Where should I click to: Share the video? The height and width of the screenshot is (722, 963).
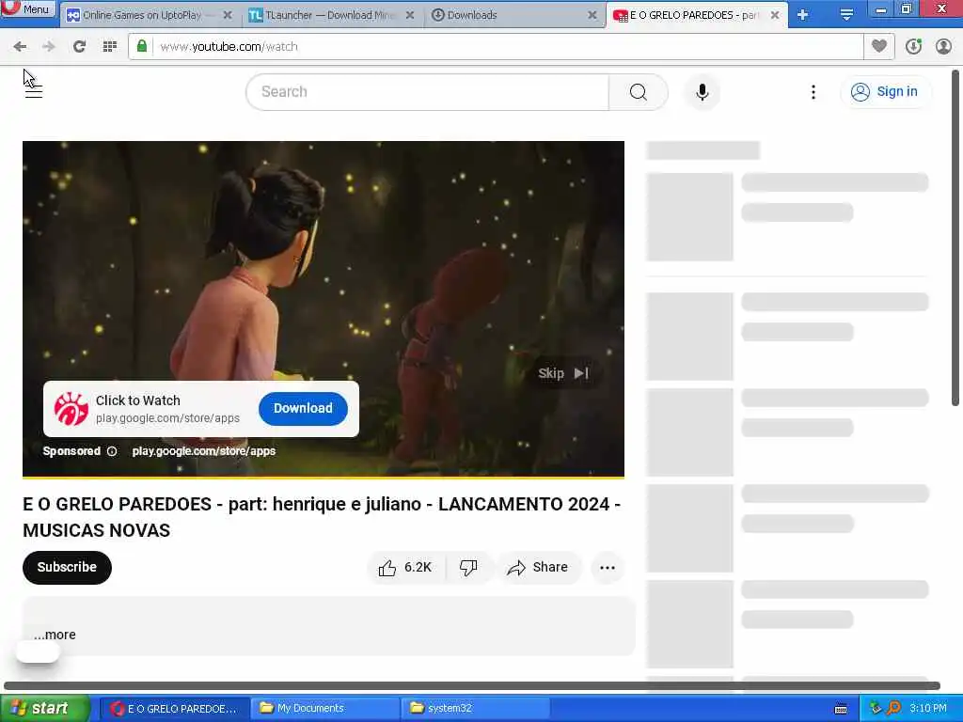click(538, 567)
